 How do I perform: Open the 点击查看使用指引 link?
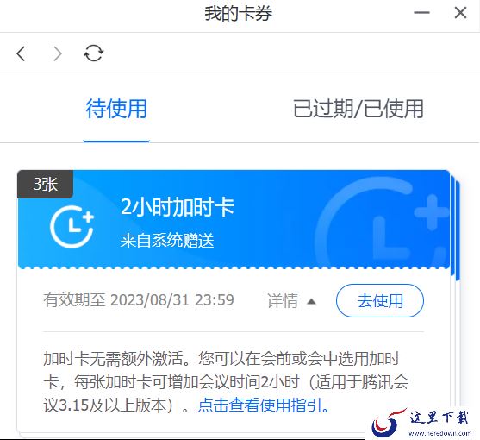tap(263, 405)
